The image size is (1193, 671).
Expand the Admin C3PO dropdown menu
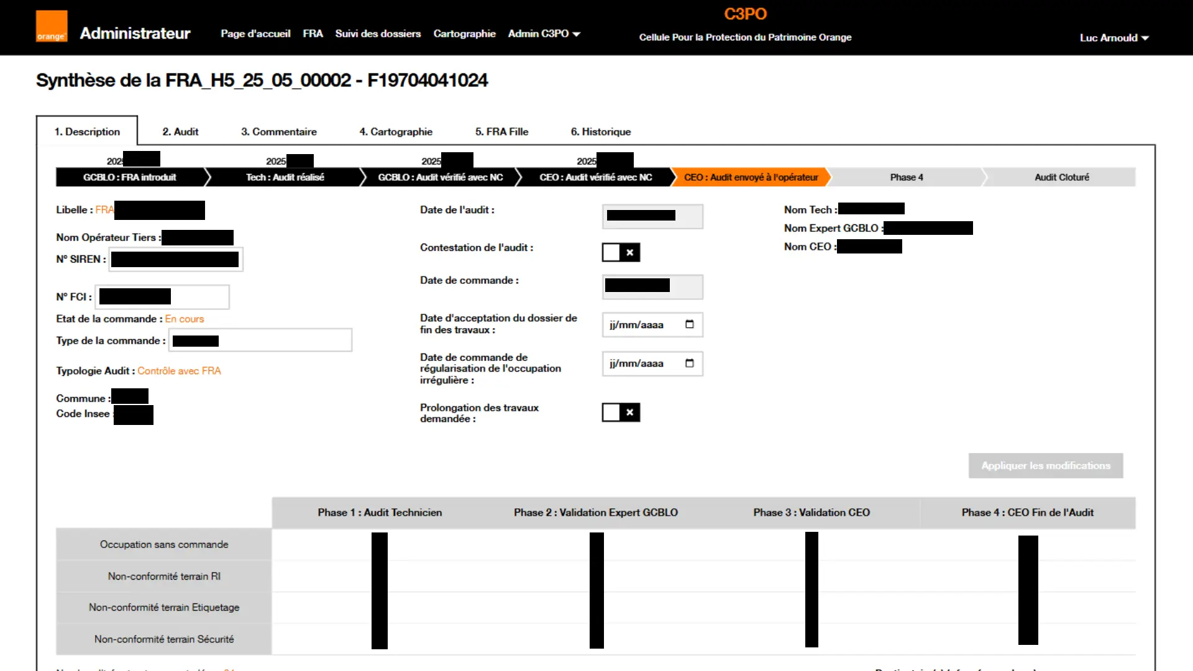[544, 34]
